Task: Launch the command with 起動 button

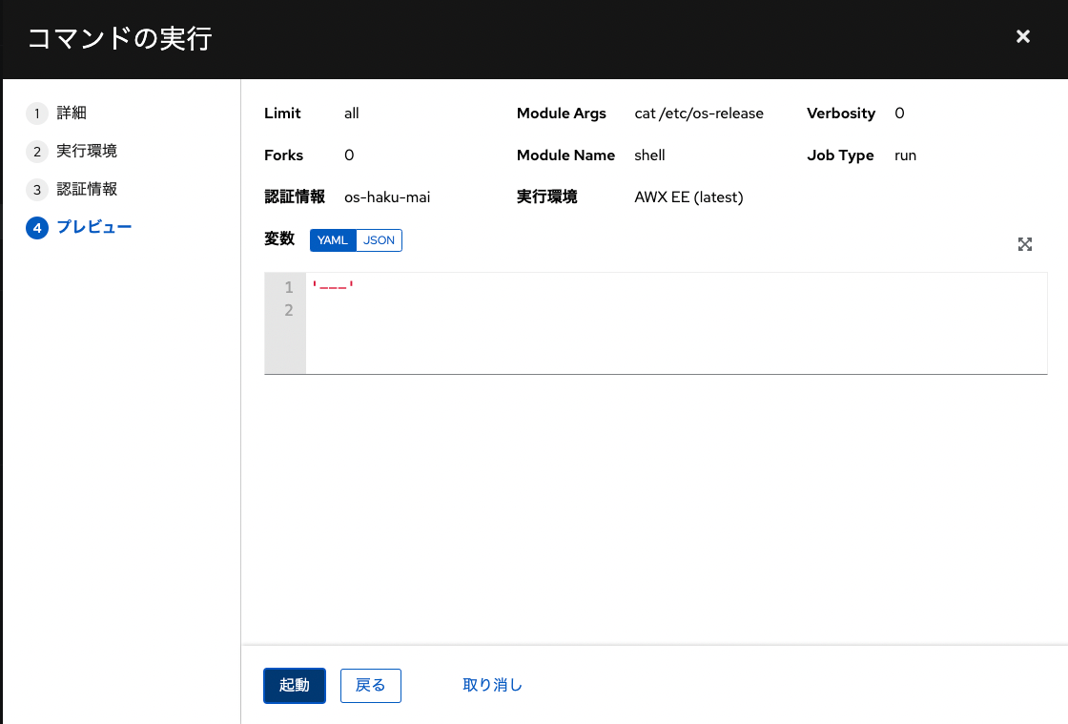Action: tap(295, 685)
